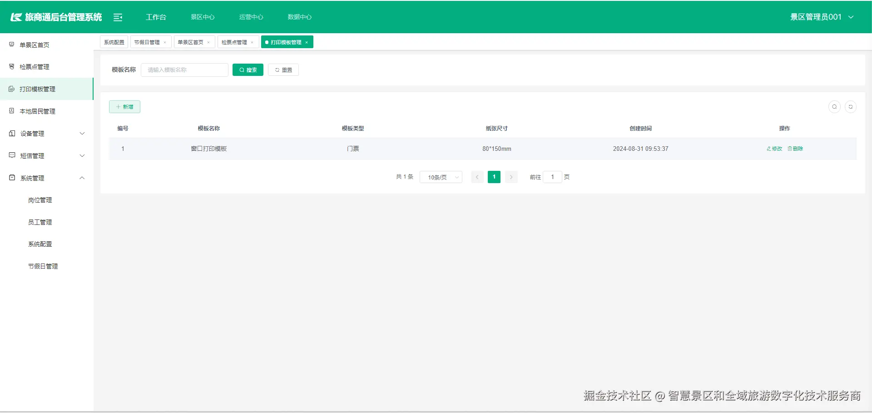Viewport: 872px width, 413px height.
Task: Open the 景区管理员001 user dropdown
Action: tap(822, 17)
